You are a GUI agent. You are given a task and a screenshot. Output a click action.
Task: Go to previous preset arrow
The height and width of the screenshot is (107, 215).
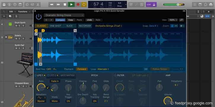(46, 20)
